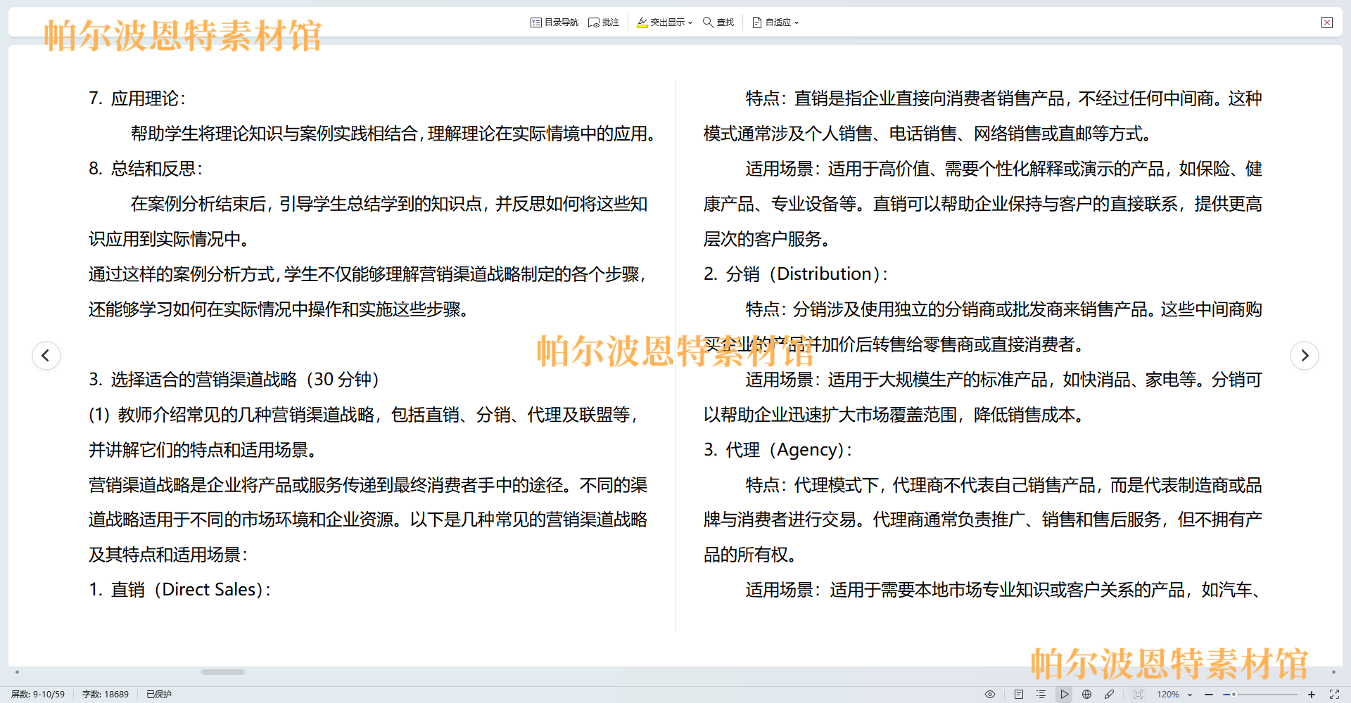Click the pen annotation icon in the status bar

1109,694
